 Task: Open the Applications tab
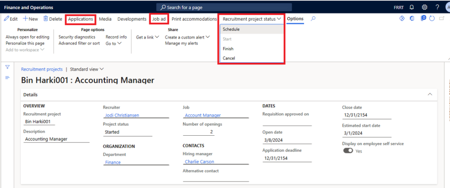80,19
